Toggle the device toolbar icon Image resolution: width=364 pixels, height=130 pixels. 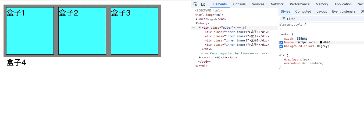point(203,4)
